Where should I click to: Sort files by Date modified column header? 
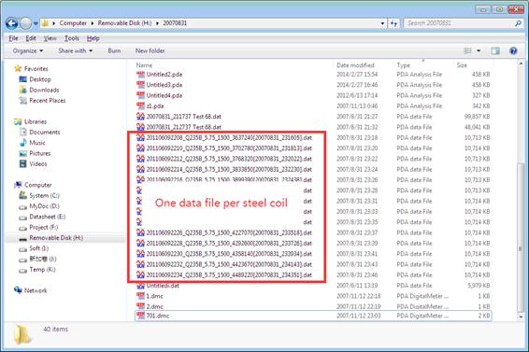point(355,65)
